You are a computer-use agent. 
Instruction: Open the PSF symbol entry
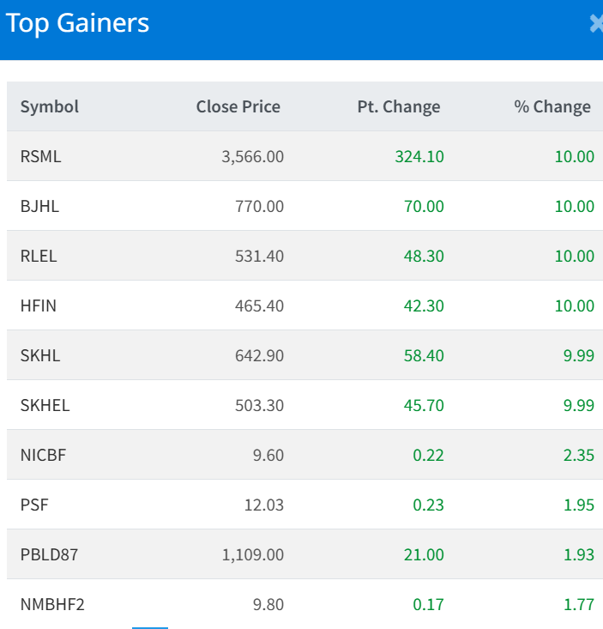(x=34, y=505)
